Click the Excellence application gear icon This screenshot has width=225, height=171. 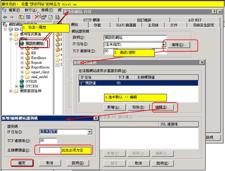(27, 58)
